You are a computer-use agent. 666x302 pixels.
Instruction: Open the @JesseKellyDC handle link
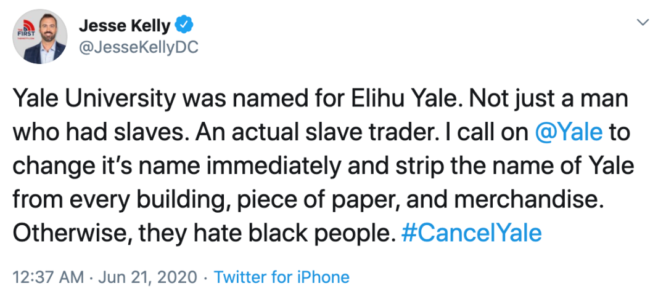click(x=138, y=48)
